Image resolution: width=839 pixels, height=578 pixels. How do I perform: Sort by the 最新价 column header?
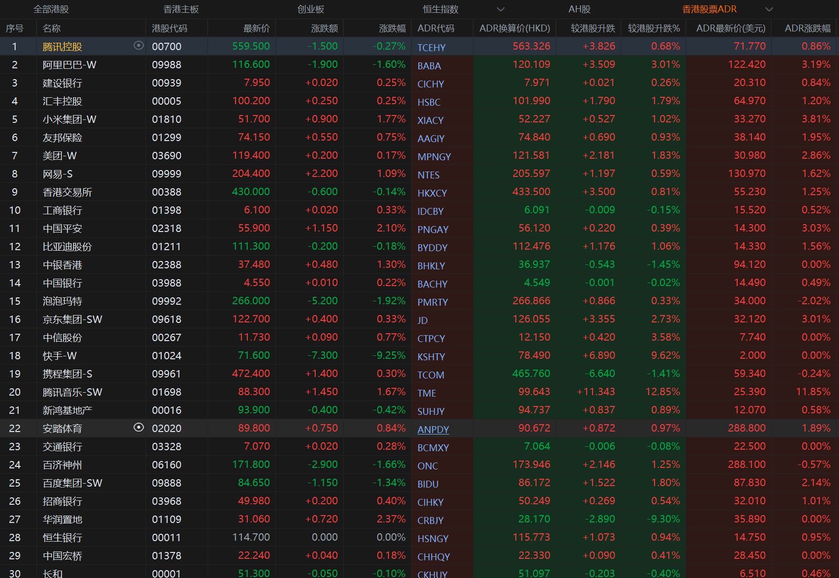tap(256, 29)
